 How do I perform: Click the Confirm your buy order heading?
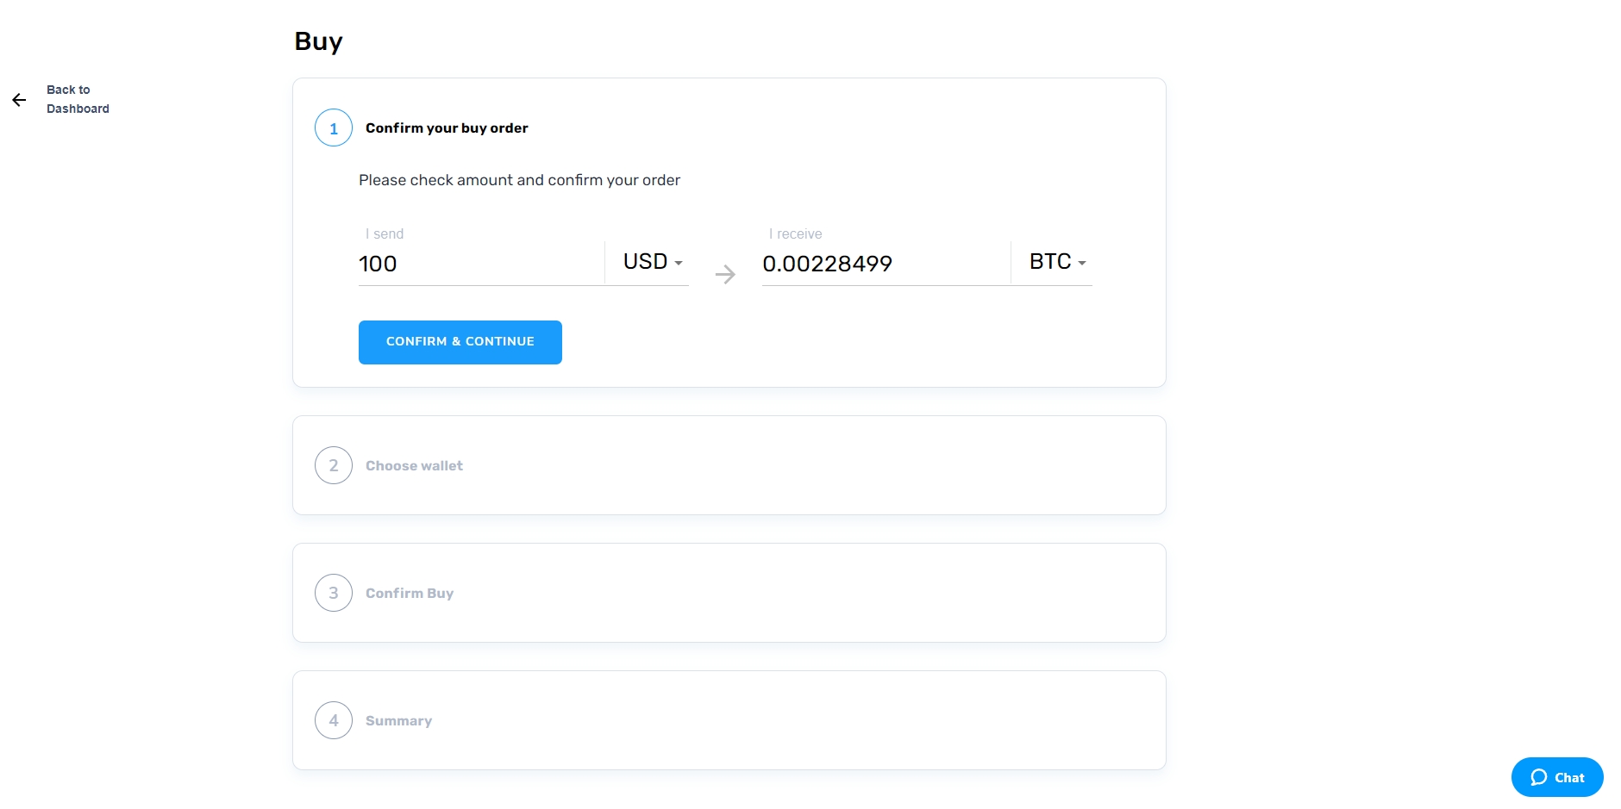[x=447, y=128]
